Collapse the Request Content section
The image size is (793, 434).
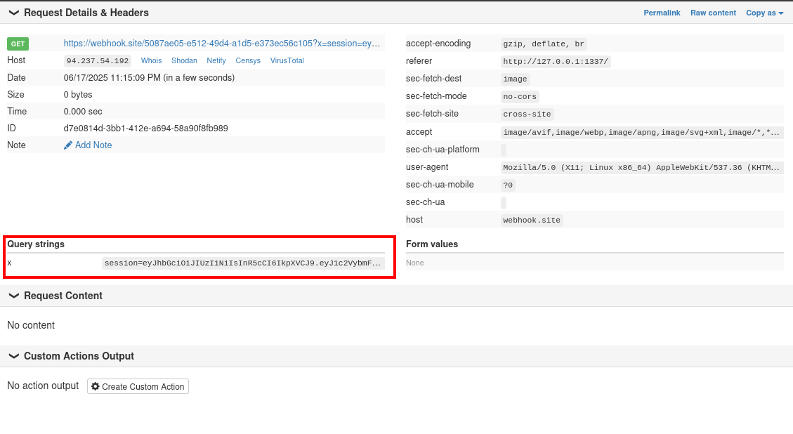tap(13, 296)
